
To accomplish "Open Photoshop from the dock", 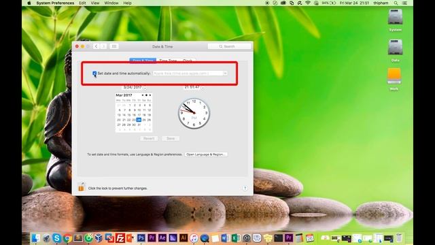I will point(141,238).
